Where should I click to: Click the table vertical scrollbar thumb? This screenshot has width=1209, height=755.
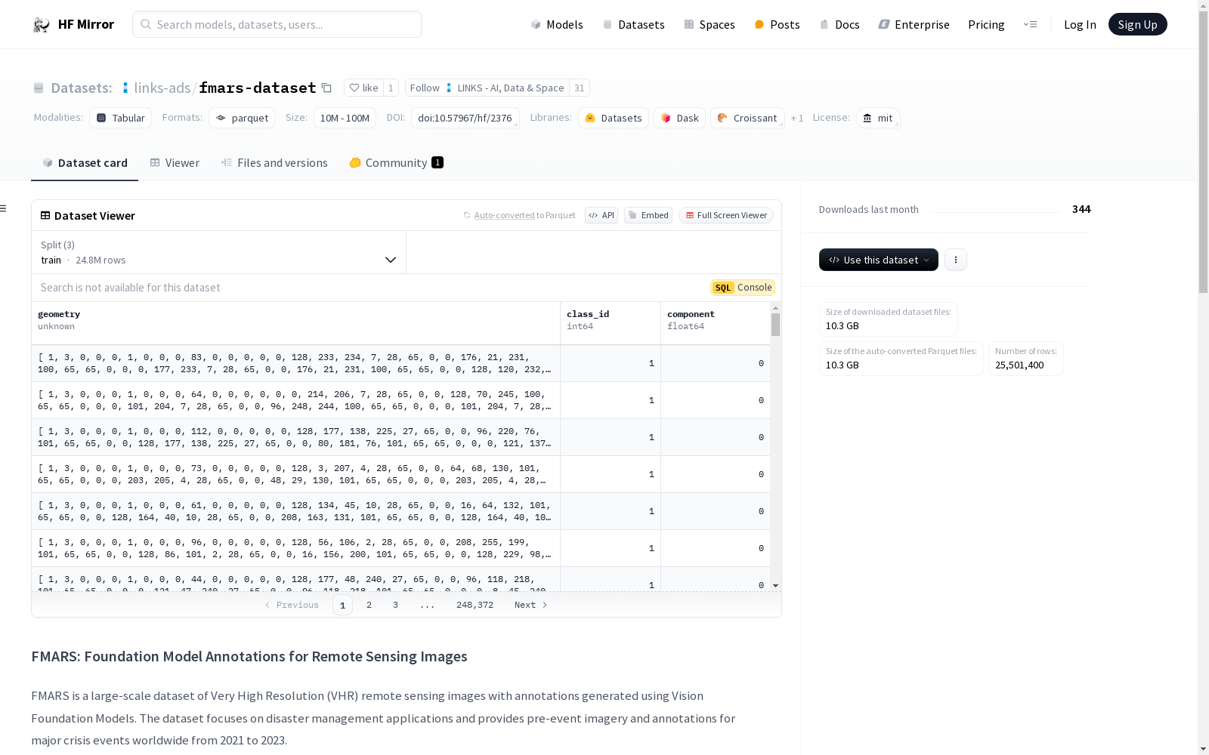pyautogui.click(x=775, y=325)
